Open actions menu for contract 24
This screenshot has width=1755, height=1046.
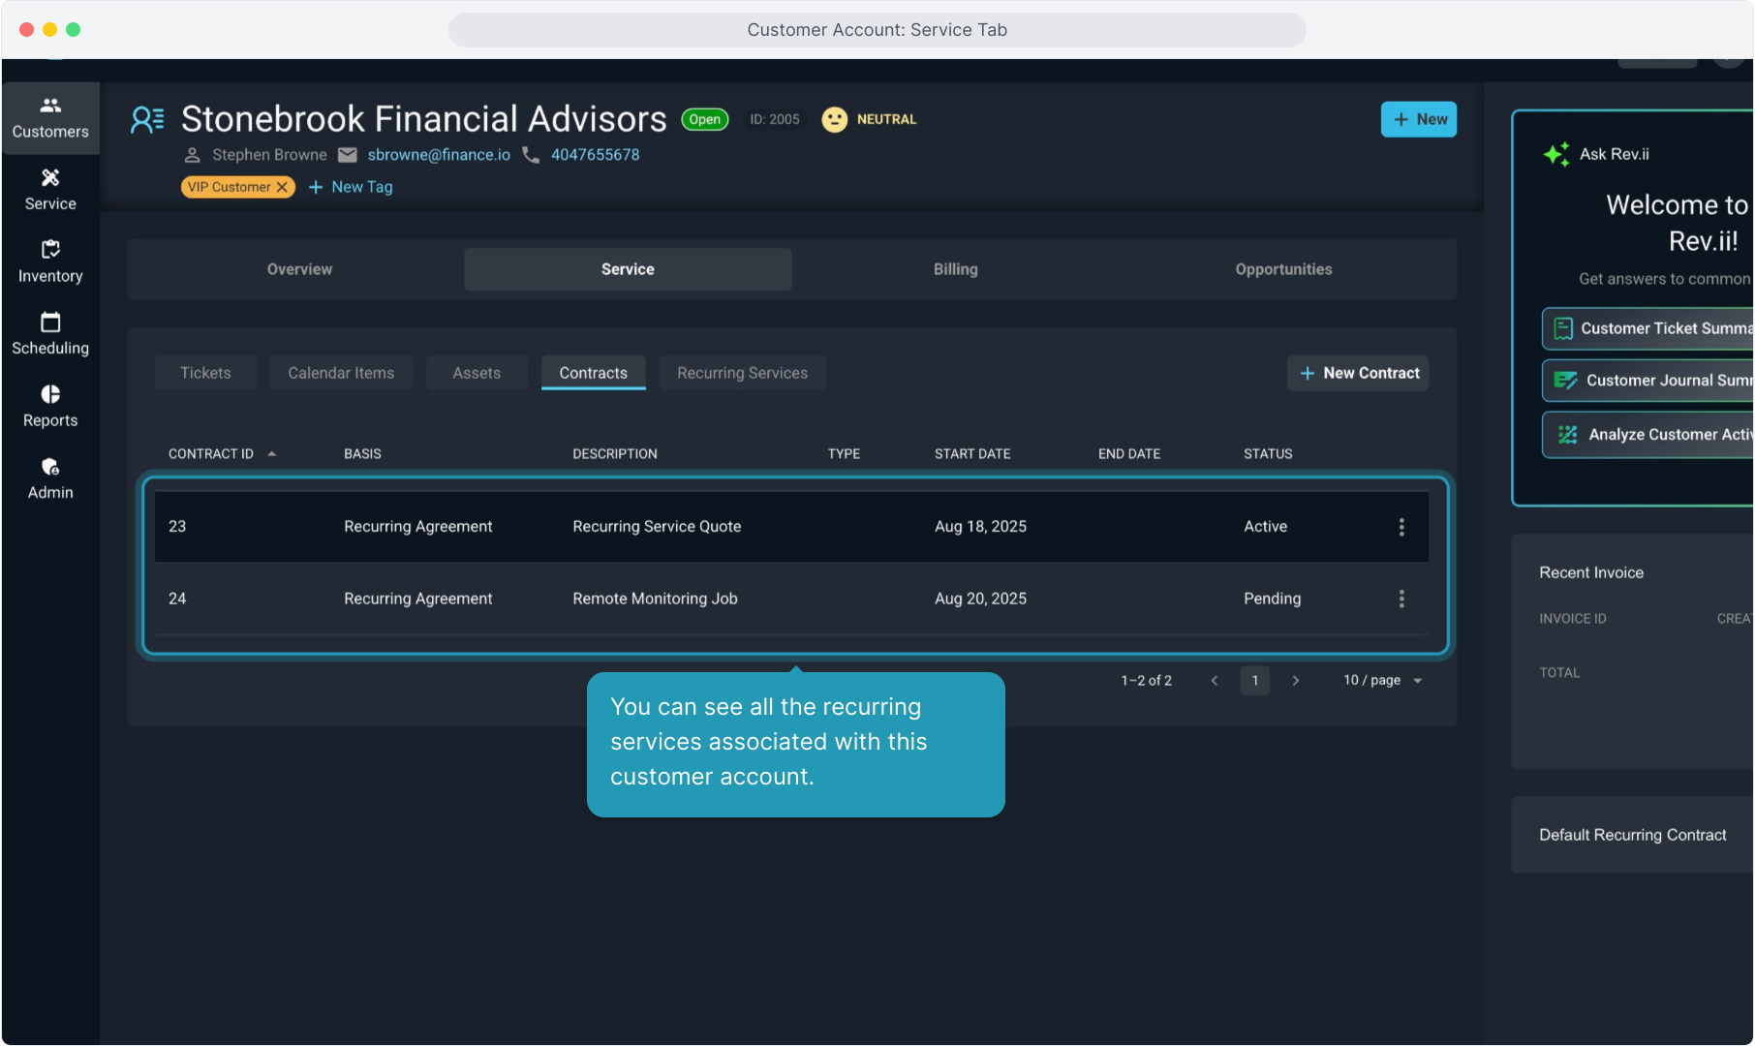click(x=1401, y=599)
